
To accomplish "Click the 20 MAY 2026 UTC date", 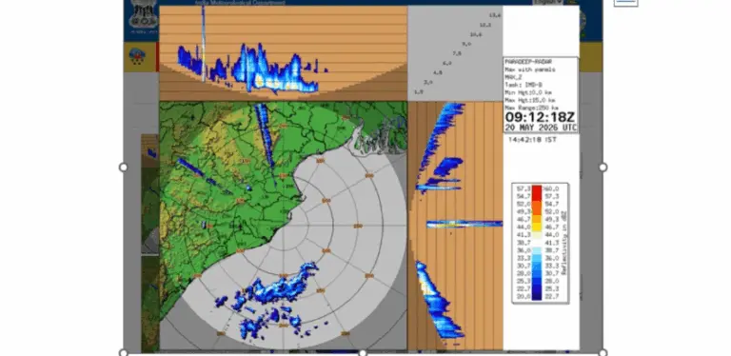I will coord(541,128).
